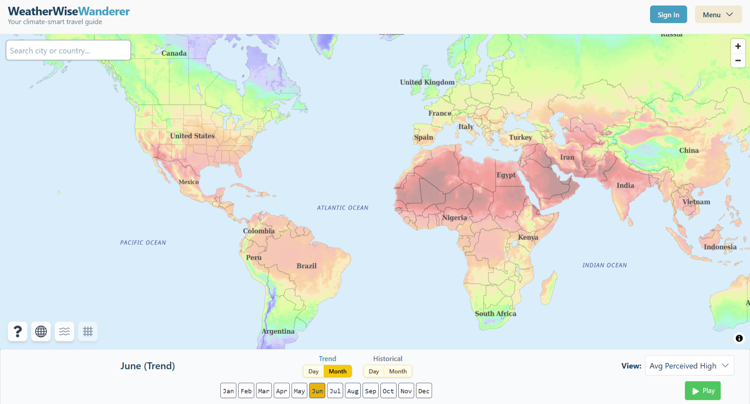Click the United Kingdom map label

click(x=427, y=82)
